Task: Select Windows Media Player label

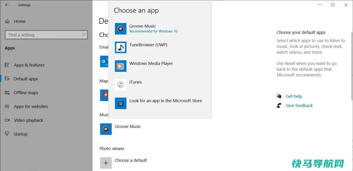Action: click(x=151, y=63)
